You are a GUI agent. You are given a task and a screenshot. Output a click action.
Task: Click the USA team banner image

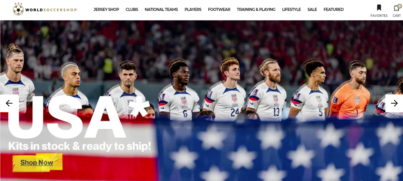[201, 101]
